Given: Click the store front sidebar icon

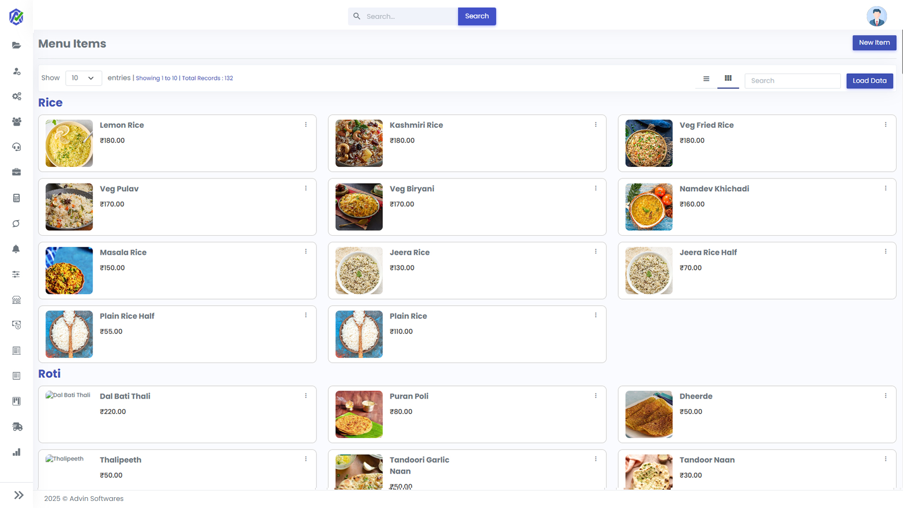Looking at the screenshot, I should (x=16, y=300).
